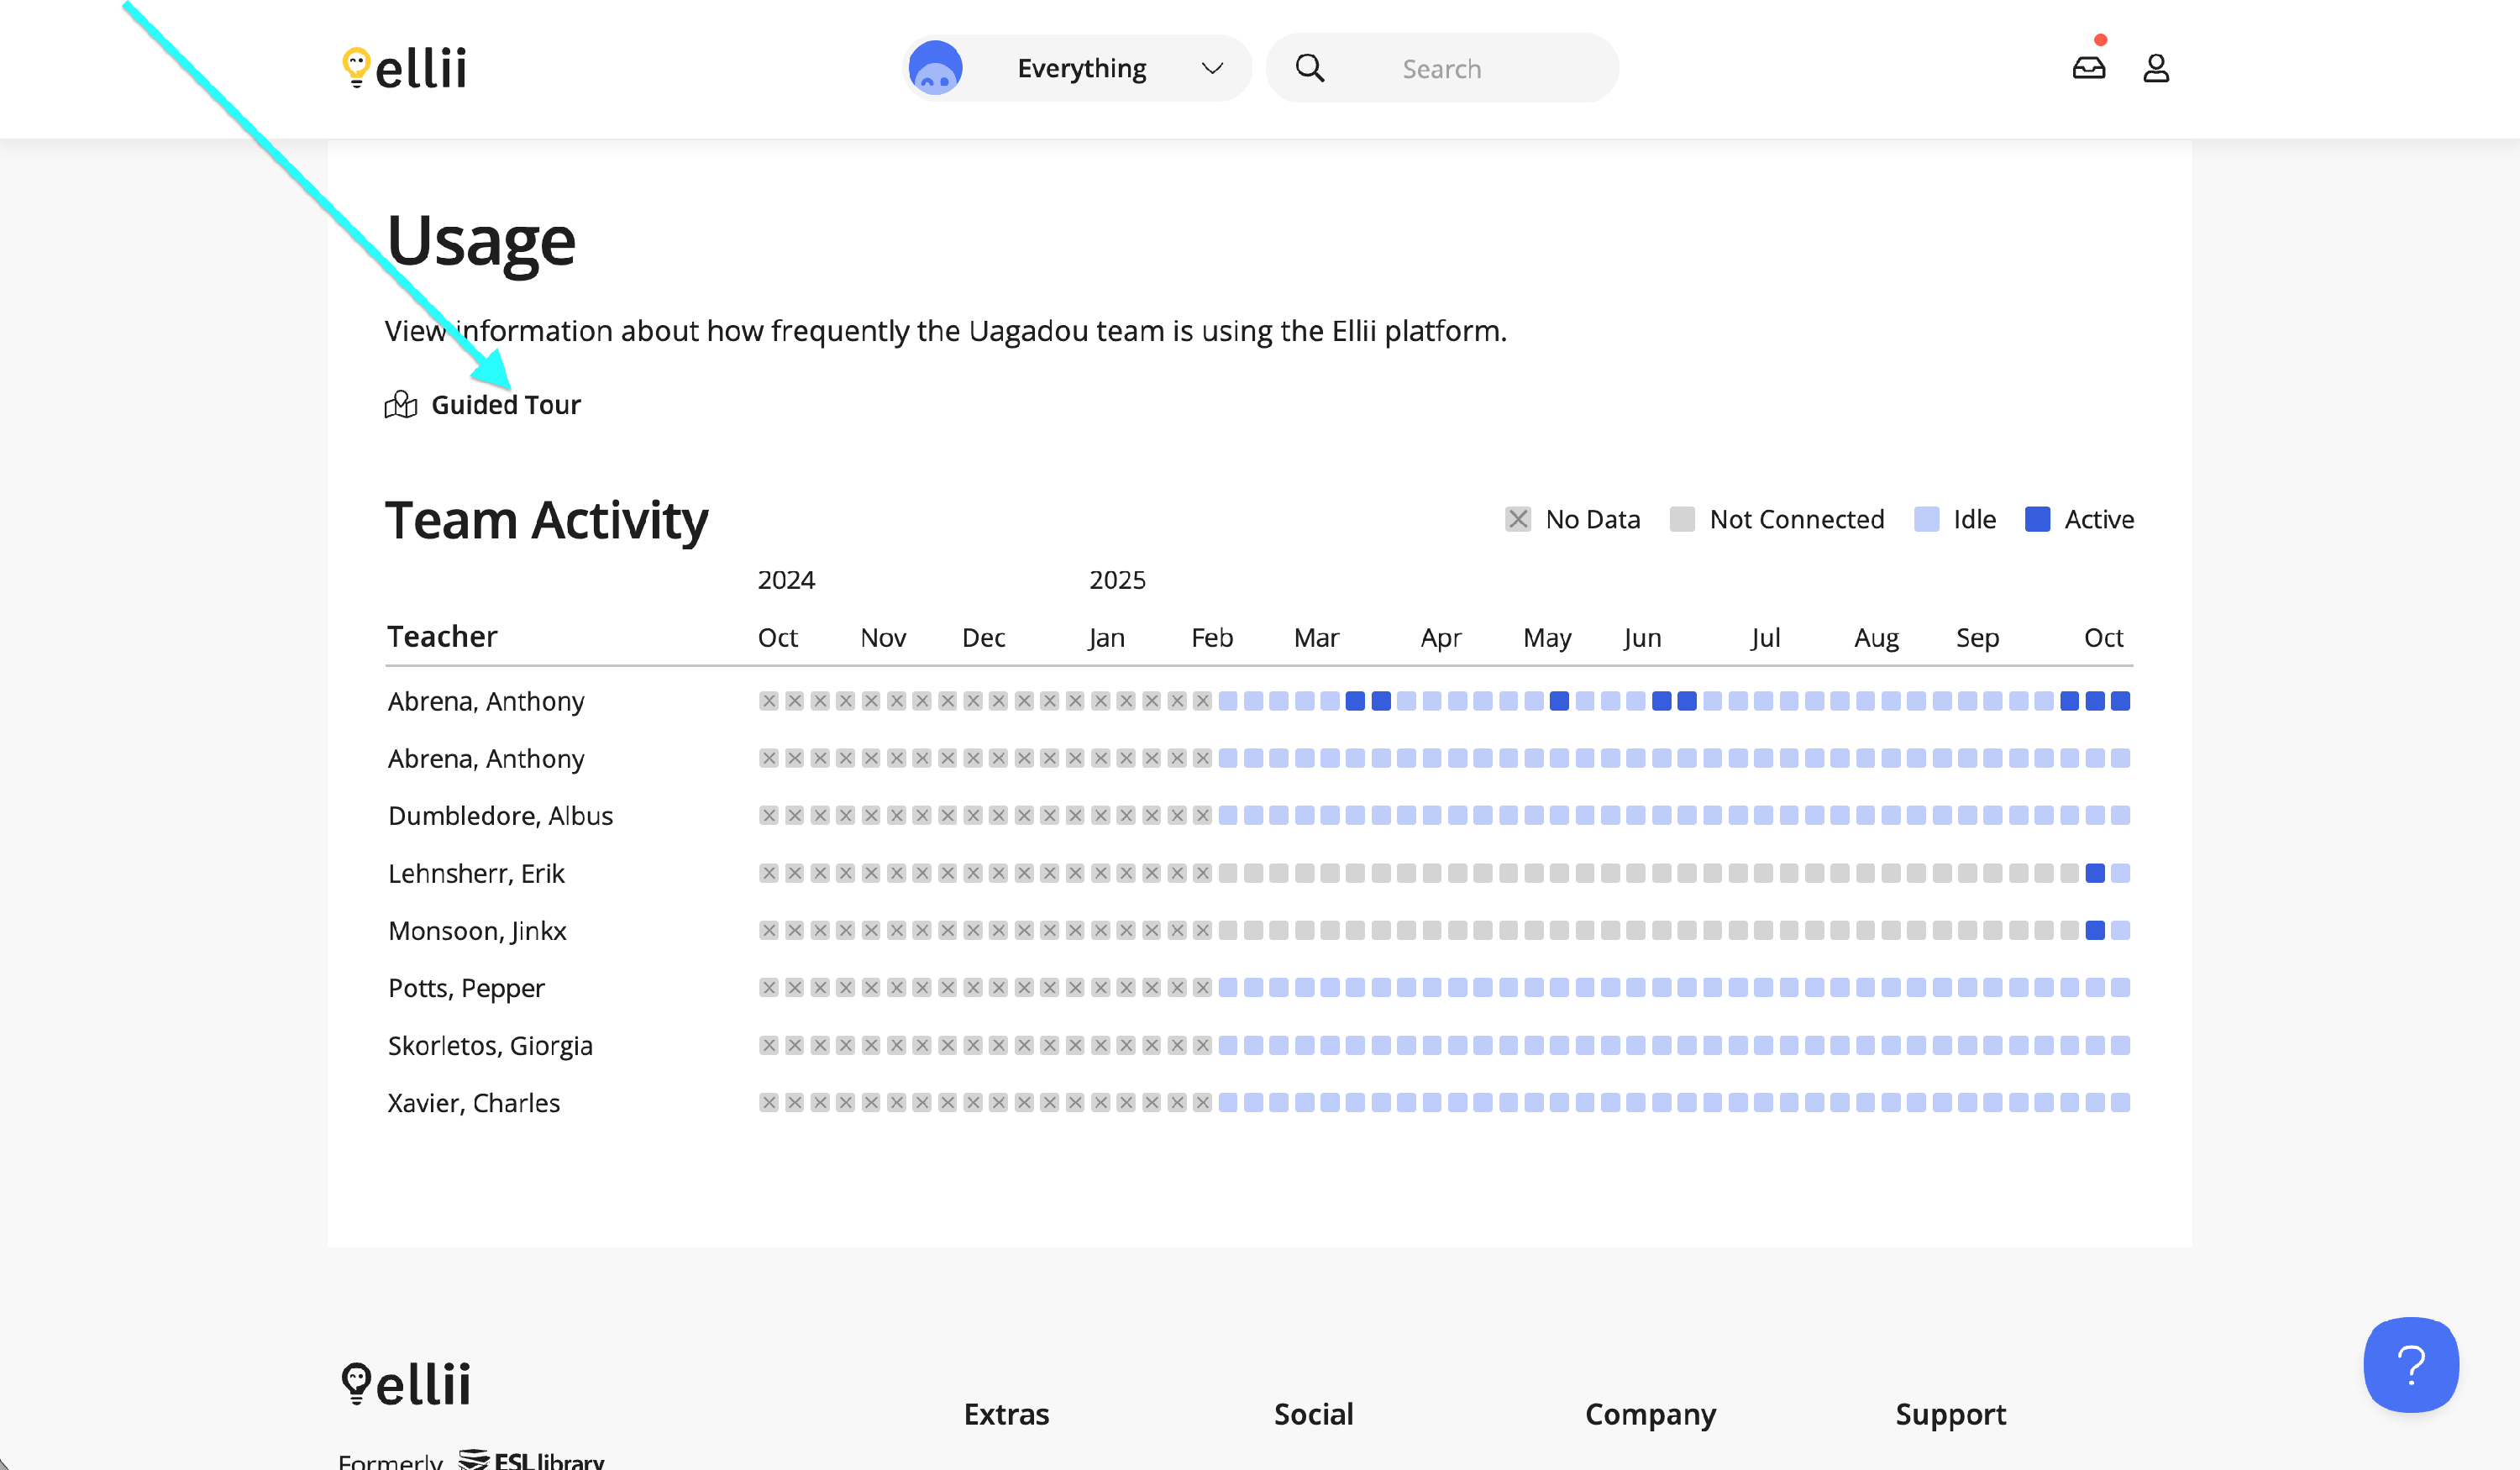Click the Support footer heading

click(1950, 1413)
